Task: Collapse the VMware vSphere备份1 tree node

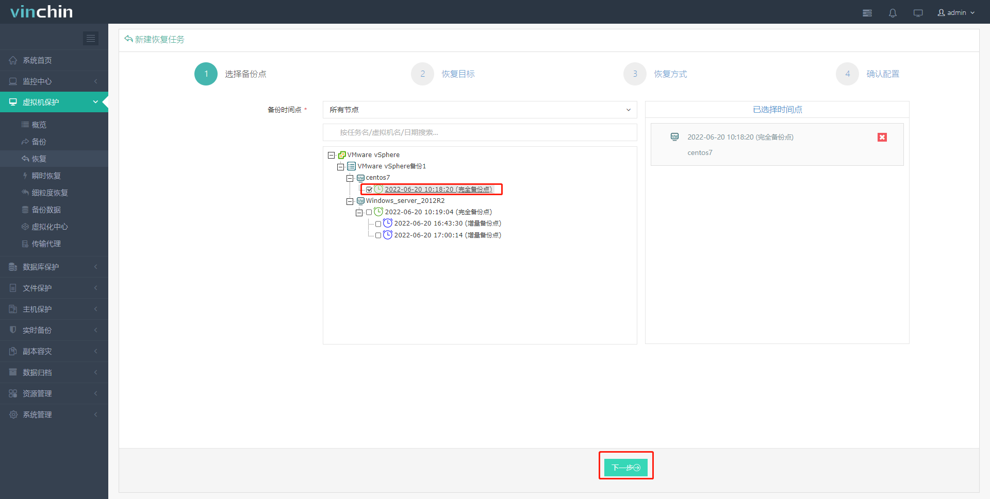Action: click(340, 166)
